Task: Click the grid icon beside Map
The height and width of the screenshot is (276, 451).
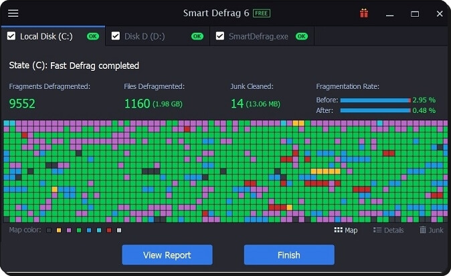Action: pos(339,230)
